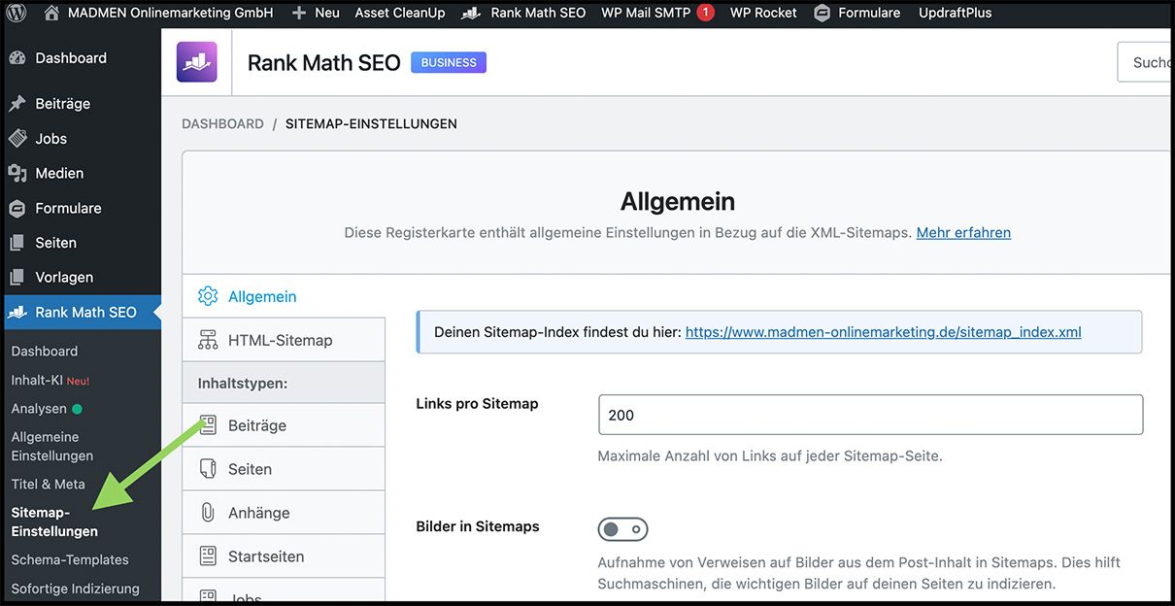
Task: Click the Anhänge paperclip icon
Action: pos(208,513)
